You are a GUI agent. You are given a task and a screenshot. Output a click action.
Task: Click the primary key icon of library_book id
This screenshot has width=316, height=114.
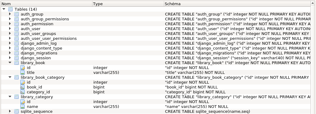pos(23,67)
